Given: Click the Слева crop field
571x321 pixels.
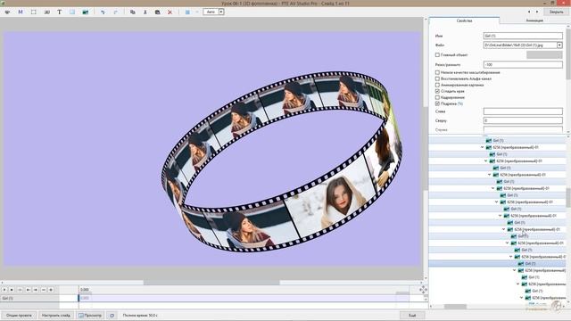Looking at the screenshot, I should coord(523,111).
